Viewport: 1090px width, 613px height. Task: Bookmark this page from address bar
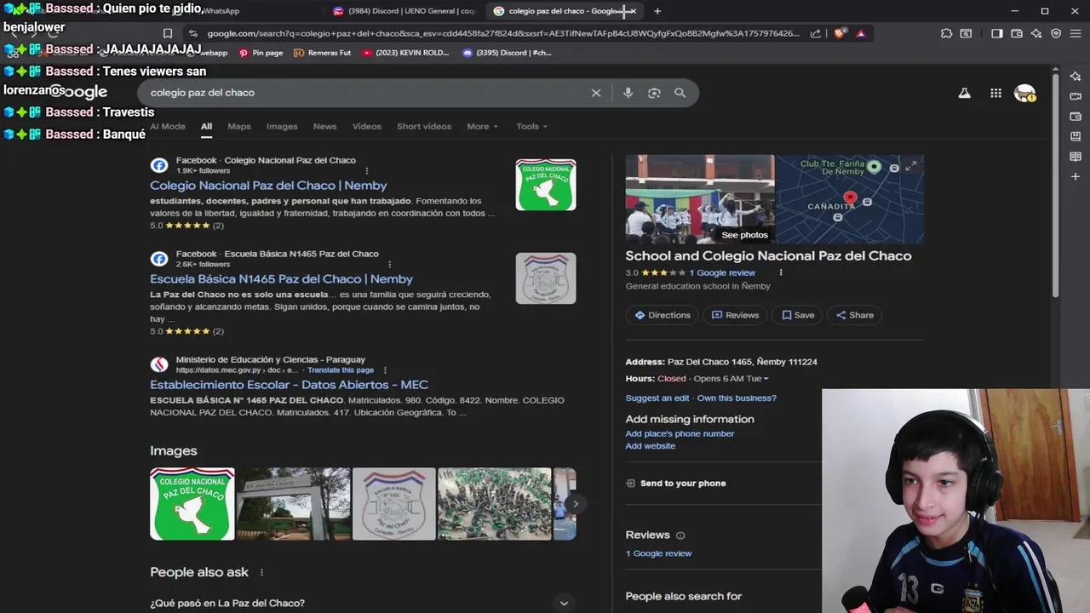(168, 33)
